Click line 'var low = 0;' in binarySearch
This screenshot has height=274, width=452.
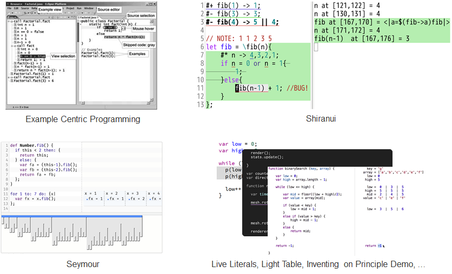288,174
